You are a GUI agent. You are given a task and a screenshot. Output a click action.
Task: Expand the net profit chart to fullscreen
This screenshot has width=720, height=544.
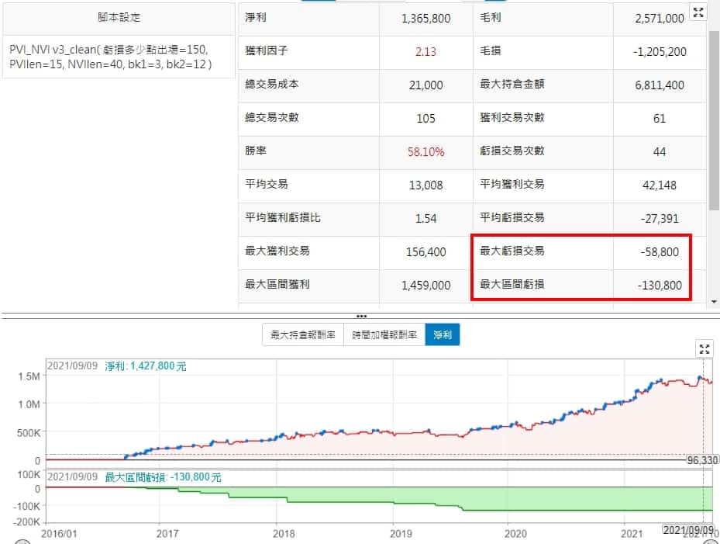click(704, 348)
